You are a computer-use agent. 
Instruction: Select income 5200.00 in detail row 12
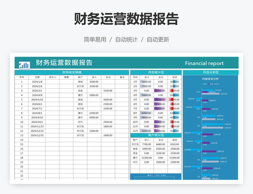point(94,131)
